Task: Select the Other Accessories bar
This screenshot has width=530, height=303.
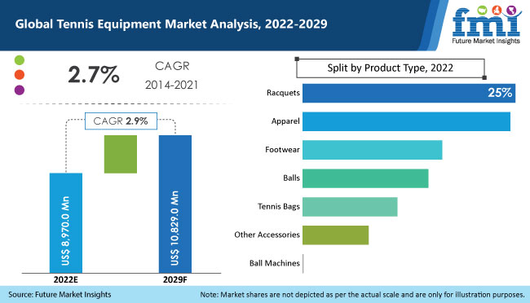Action: (336, 235)
